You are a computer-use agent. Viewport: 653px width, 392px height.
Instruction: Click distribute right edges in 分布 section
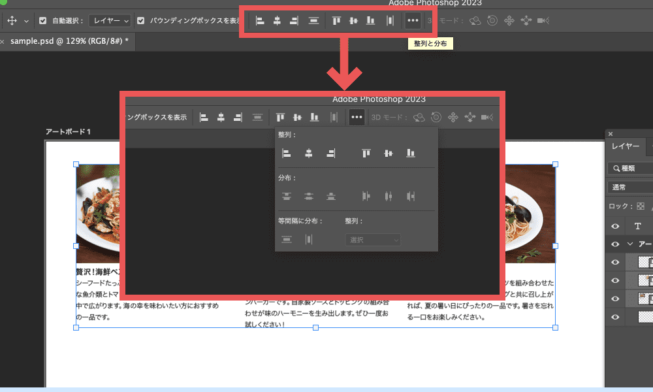411,196
